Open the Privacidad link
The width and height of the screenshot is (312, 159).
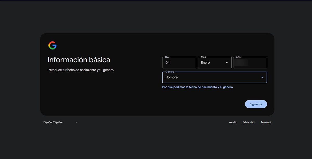249,122
